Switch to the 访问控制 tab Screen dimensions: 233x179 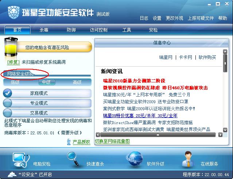click(x=99, y=30)
